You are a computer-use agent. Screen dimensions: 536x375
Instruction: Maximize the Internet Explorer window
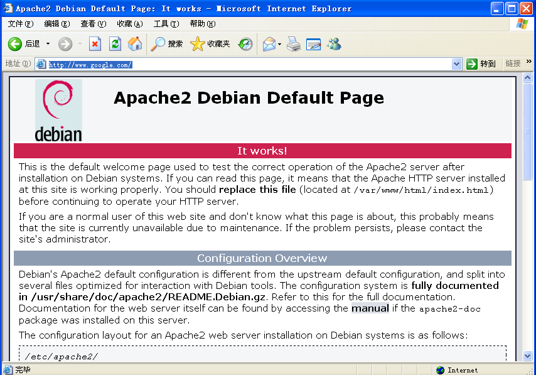click(x=512, y=9)
